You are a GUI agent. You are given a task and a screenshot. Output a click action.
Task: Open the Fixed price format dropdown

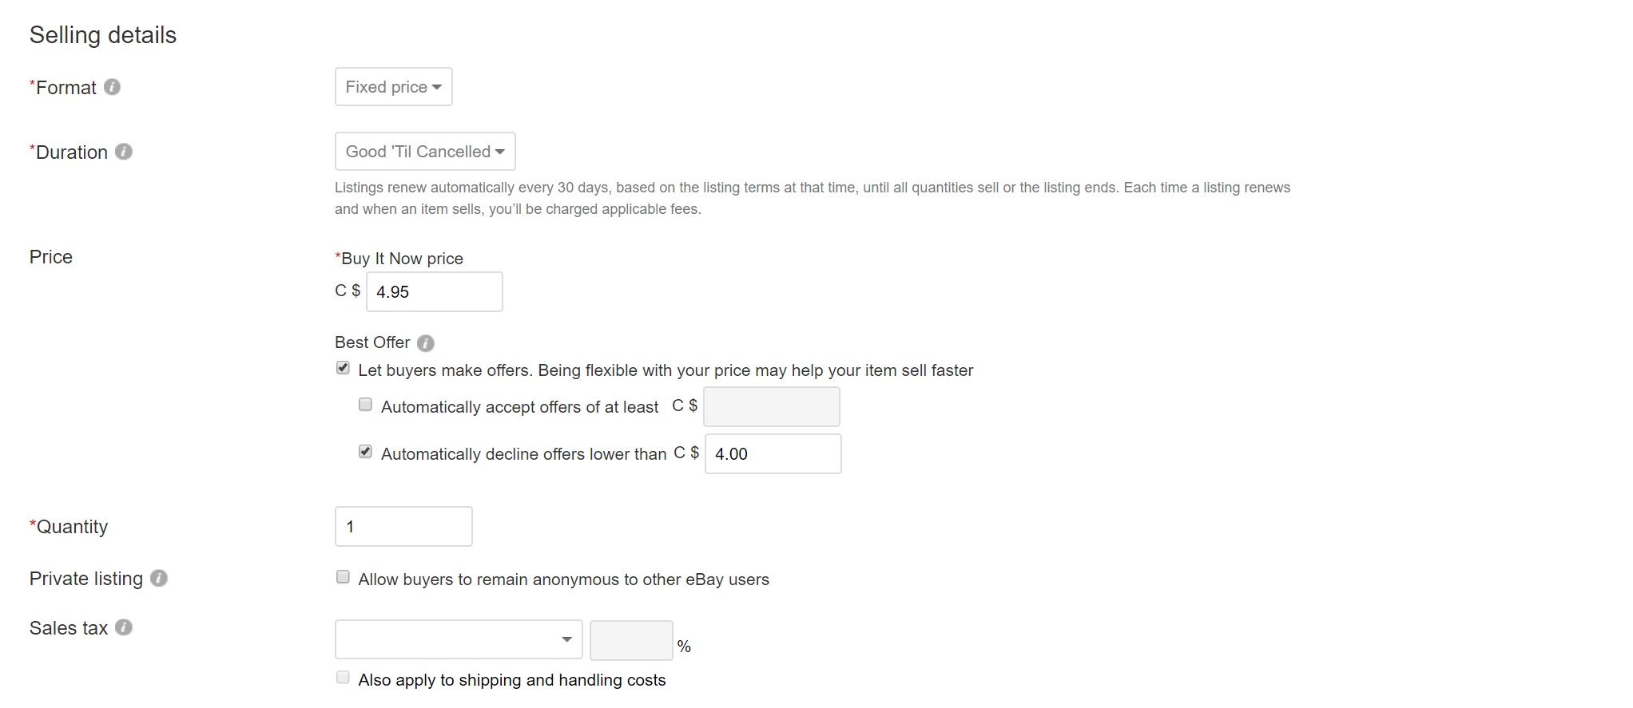point(393,87)
